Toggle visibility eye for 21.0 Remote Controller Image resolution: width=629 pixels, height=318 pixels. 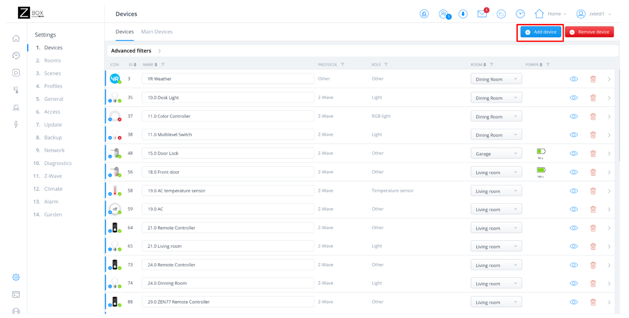click(574, 228)
